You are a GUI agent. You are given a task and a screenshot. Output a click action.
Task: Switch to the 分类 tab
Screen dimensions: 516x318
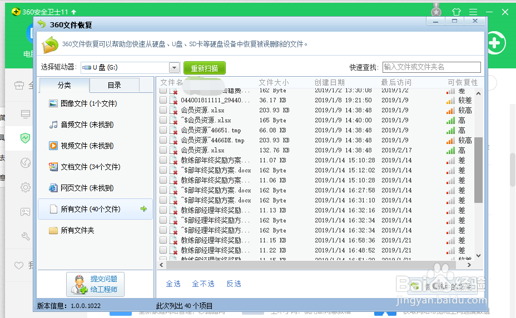64,85
